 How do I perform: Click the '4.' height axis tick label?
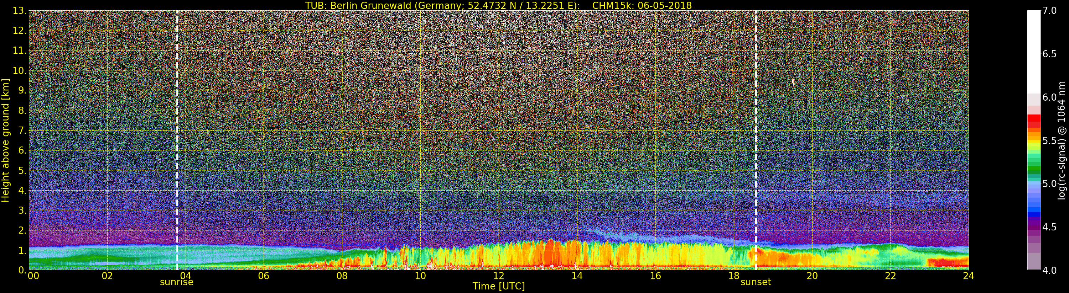22,190
